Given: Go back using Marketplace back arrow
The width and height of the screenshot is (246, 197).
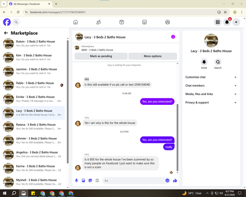Looking at the screenshot, I should [x=6, y=33].
